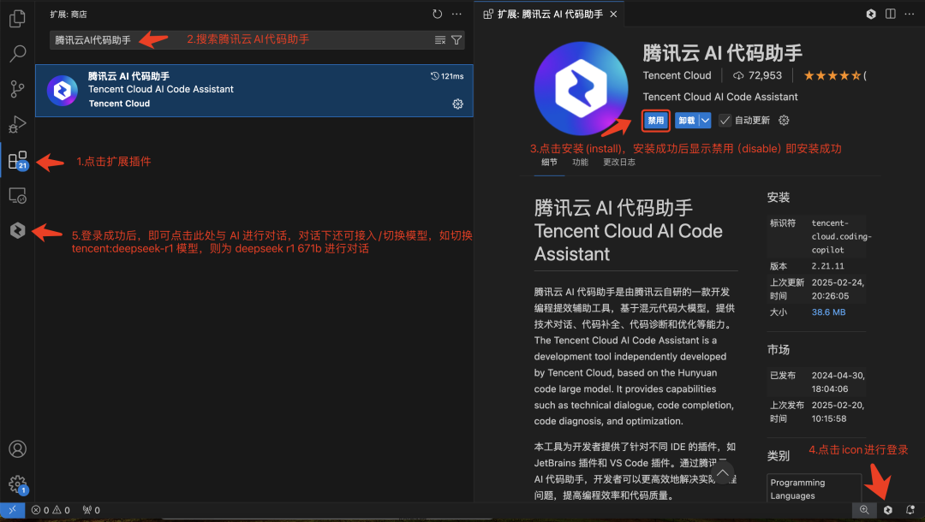925x522 pixels.
Task: Open the Source Control view
Action: (x=18, y=89)
